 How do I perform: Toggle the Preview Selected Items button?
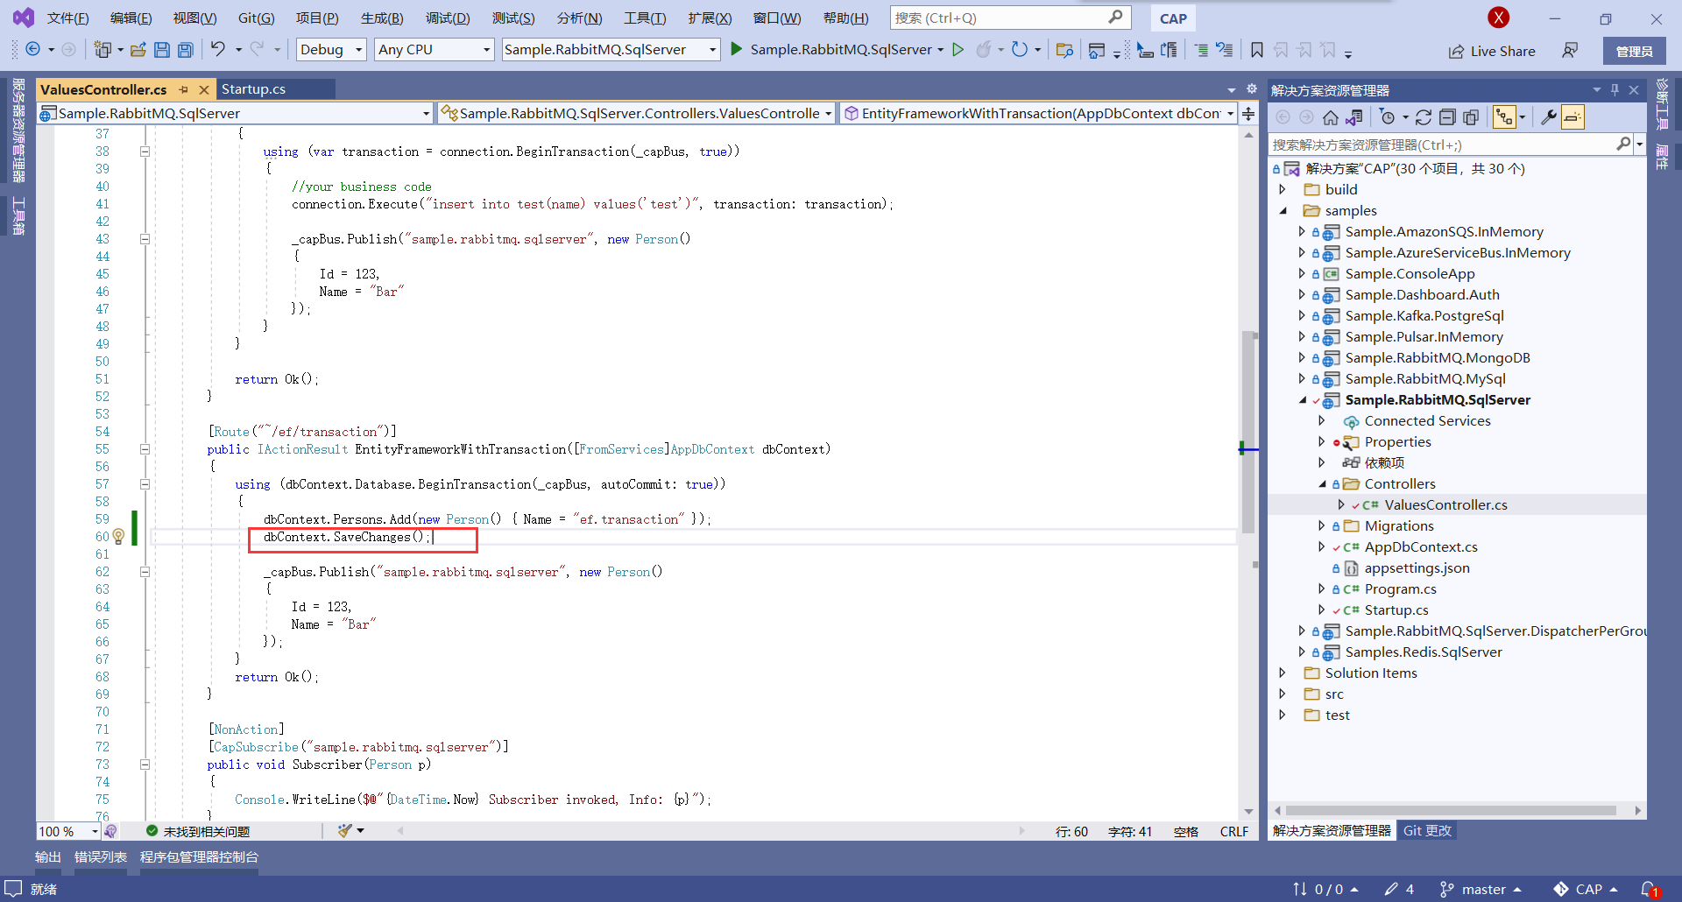(1572, 117)
